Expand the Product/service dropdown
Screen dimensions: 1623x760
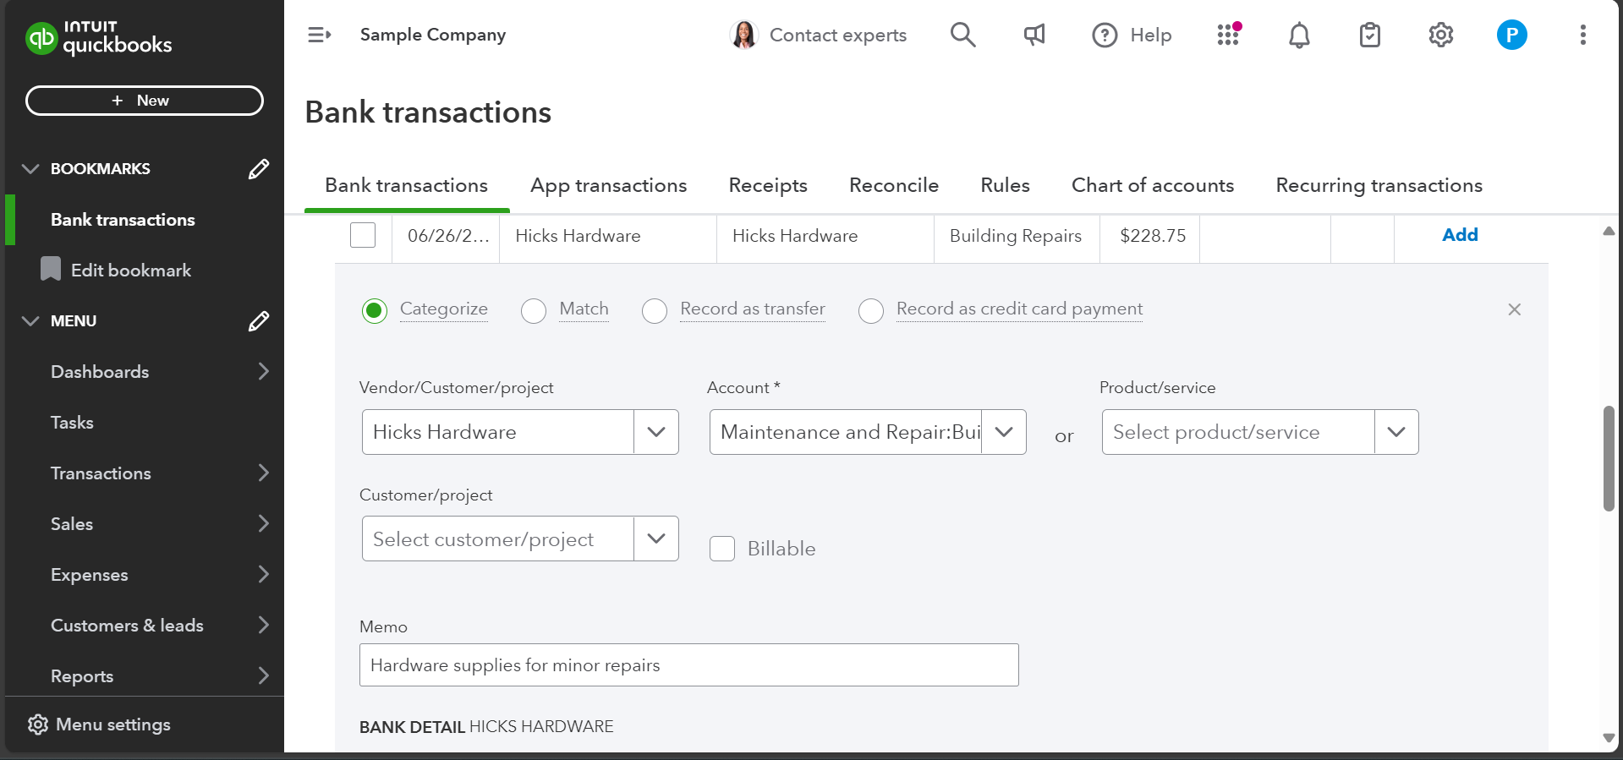1395,432
